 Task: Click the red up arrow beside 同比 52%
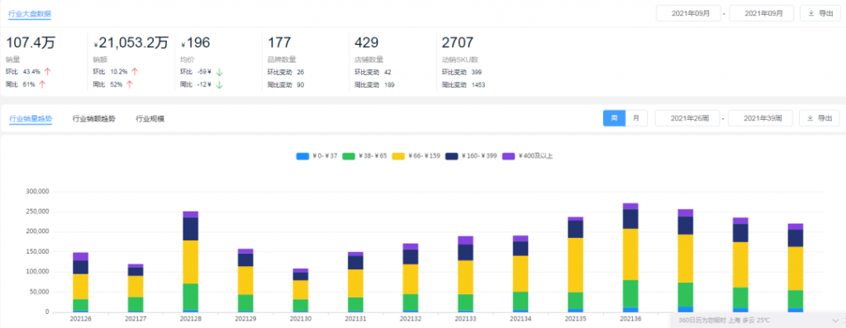(x=130, y=84)
